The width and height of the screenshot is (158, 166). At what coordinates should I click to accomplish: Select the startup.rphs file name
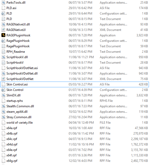[x=15, y=101]
